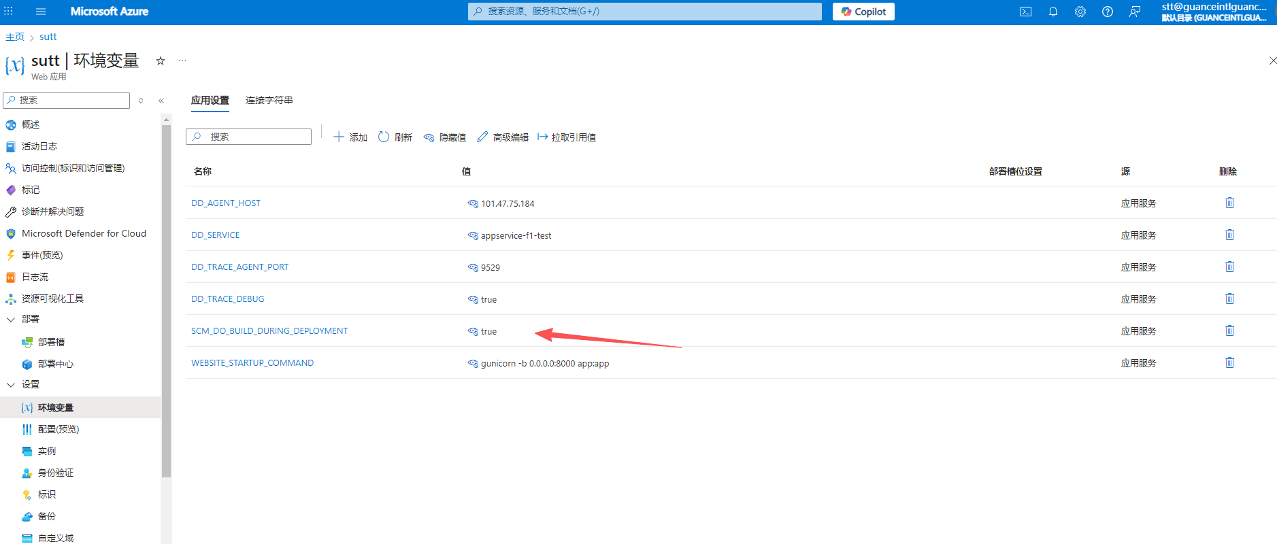Open the notifications bell
Image resolution: width=1277 pixels, height=544 pixels.
click(x=1053, y=12)
